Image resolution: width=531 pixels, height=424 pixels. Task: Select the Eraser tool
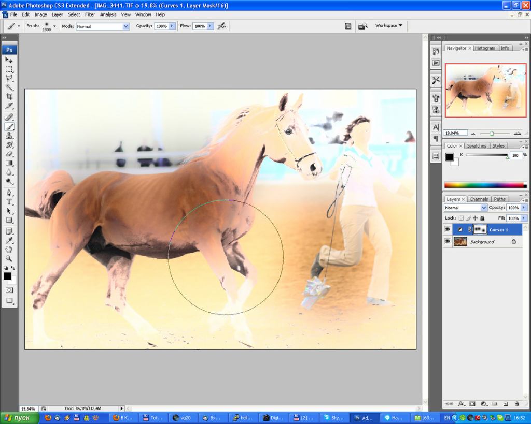[9, 154]
